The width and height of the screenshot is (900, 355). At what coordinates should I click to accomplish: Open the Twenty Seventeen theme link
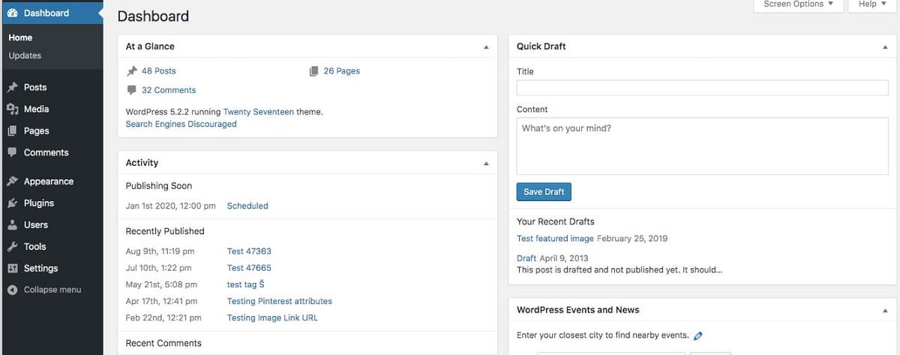pos(259,112)
